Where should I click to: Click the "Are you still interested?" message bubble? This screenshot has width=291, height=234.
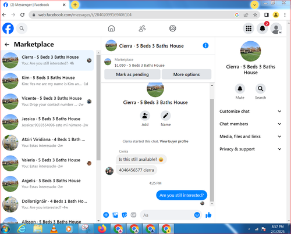point(182,195)
